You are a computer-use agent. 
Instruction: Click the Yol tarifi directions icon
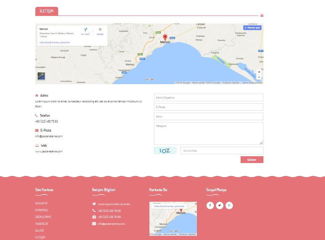click(x=85, y=30)
